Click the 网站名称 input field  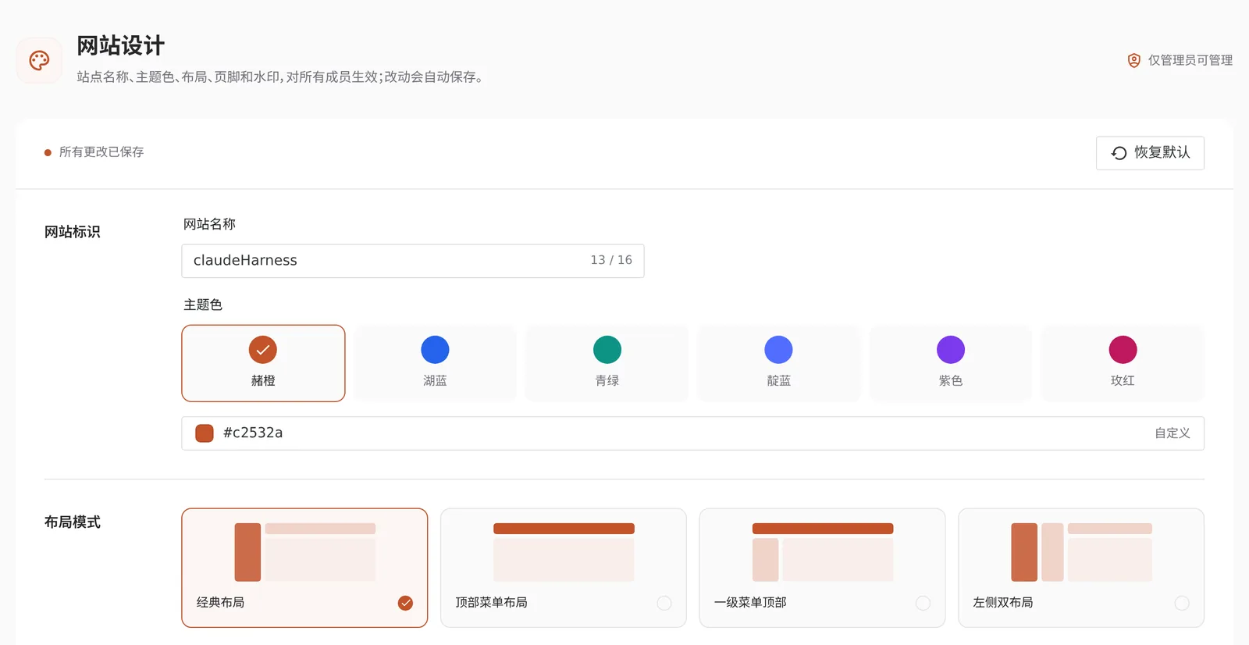[x=413, y=261]
